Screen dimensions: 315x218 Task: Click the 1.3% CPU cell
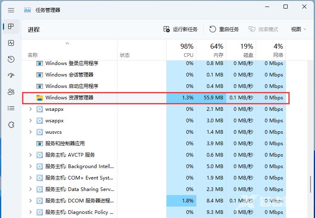pyautogui.click(x=181, y=98)
